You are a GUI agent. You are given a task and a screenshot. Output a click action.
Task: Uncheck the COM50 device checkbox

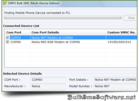pyautogui.click(x=7, y=38)
